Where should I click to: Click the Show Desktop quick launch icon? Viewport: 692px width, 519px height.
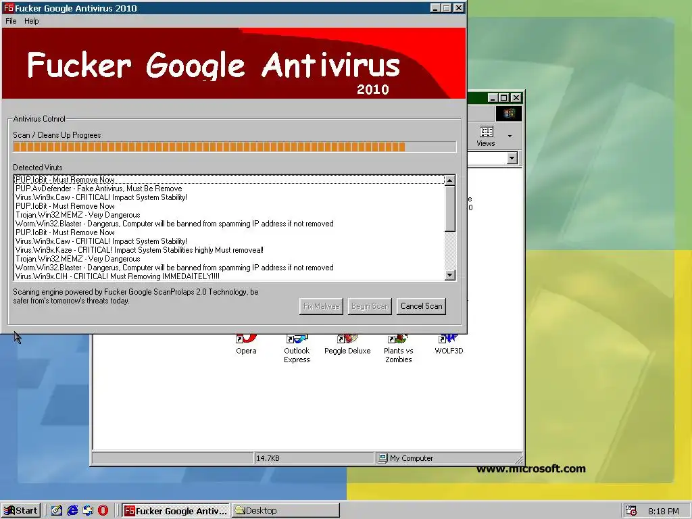(57, 511)
